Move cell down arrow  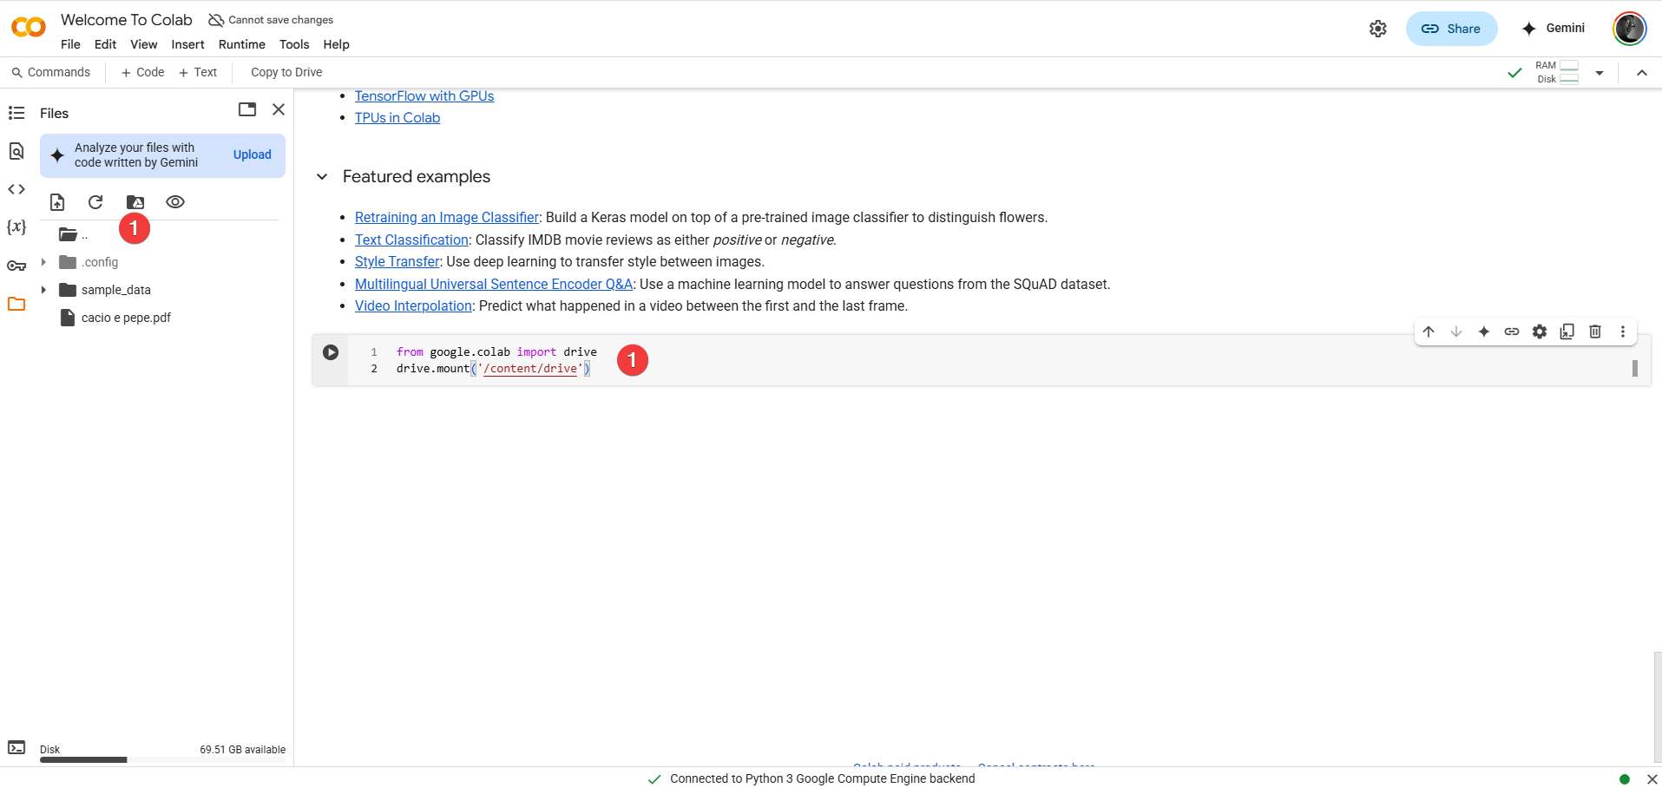1456,332
